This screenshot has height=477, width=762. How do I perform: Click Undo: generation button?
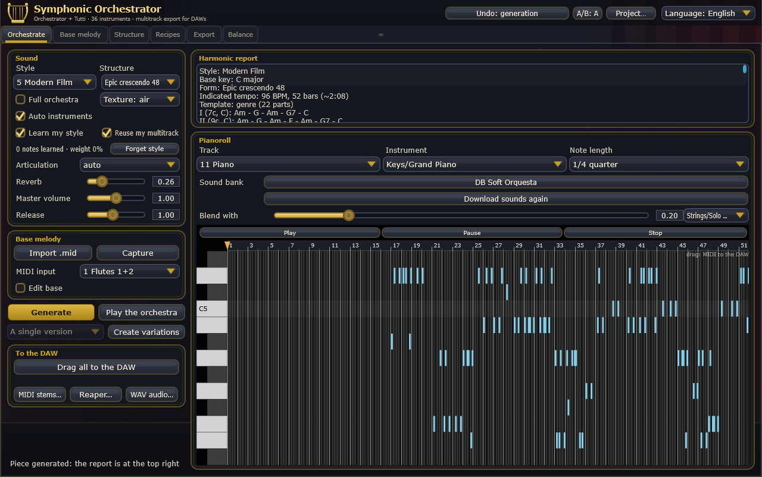tap(507, 13)
